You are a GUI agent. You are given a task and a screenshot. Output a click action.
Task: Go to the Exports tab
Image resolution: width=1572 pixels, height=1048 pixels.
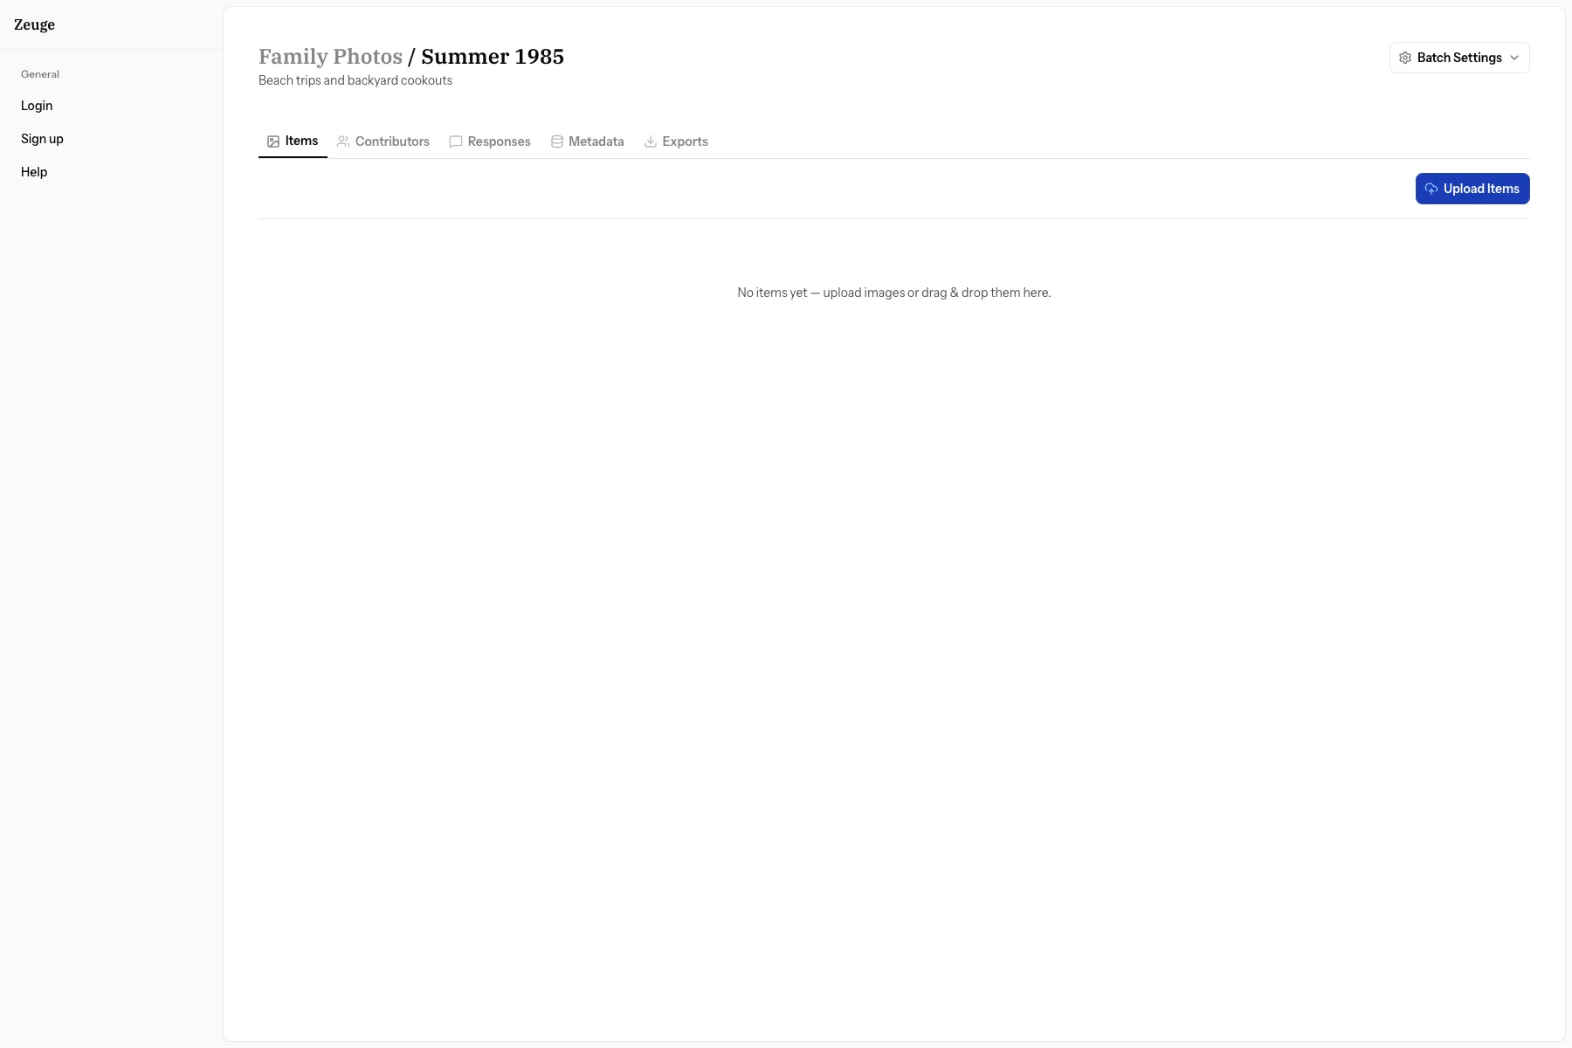[x=685, y=141]
